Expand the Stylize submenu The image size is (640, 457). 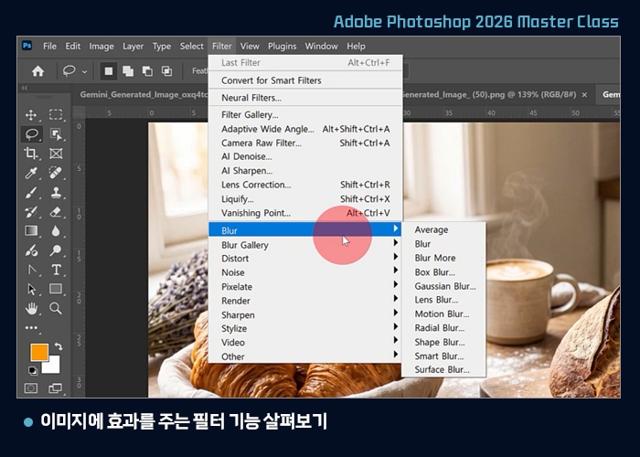click(x=304, y=328)
